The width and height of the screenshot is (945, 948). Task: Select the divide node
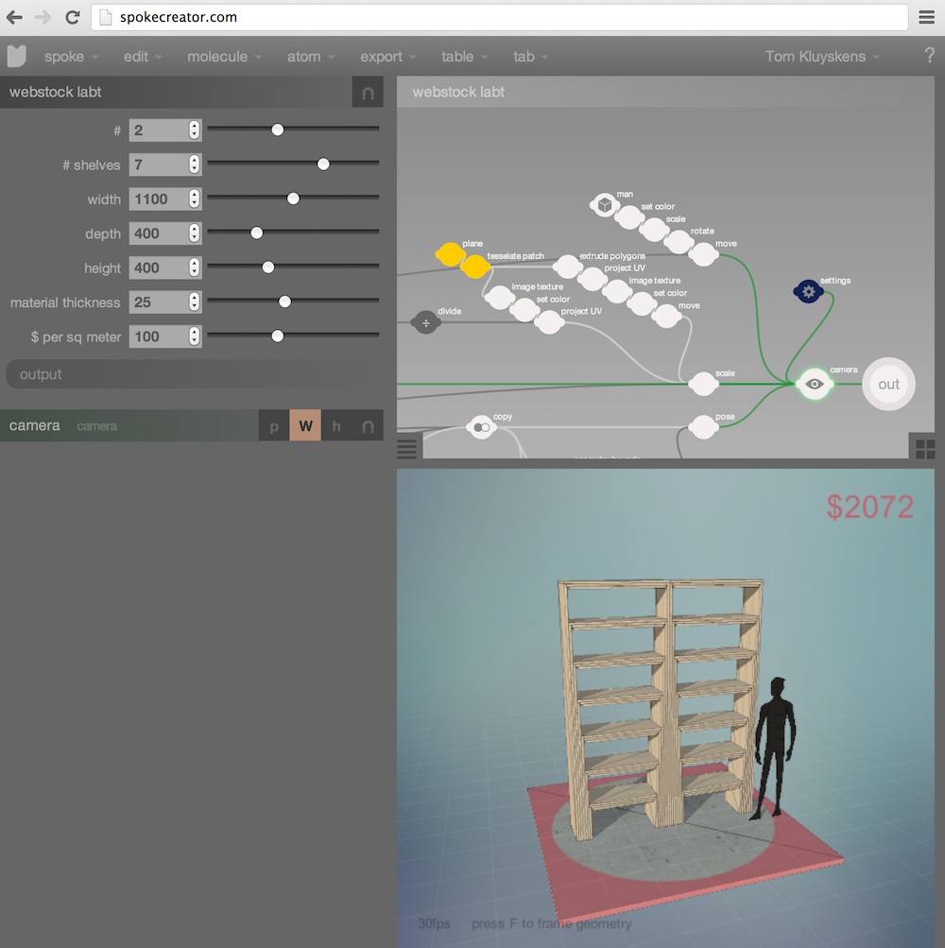point(426,322)
